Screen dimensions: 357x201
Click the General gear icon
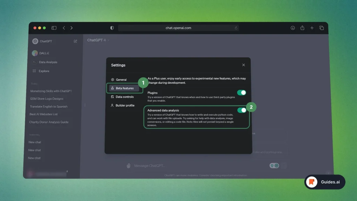(113, 80)
